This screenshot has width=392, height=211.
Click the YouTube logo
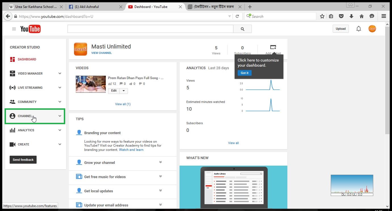pos(30,29)
